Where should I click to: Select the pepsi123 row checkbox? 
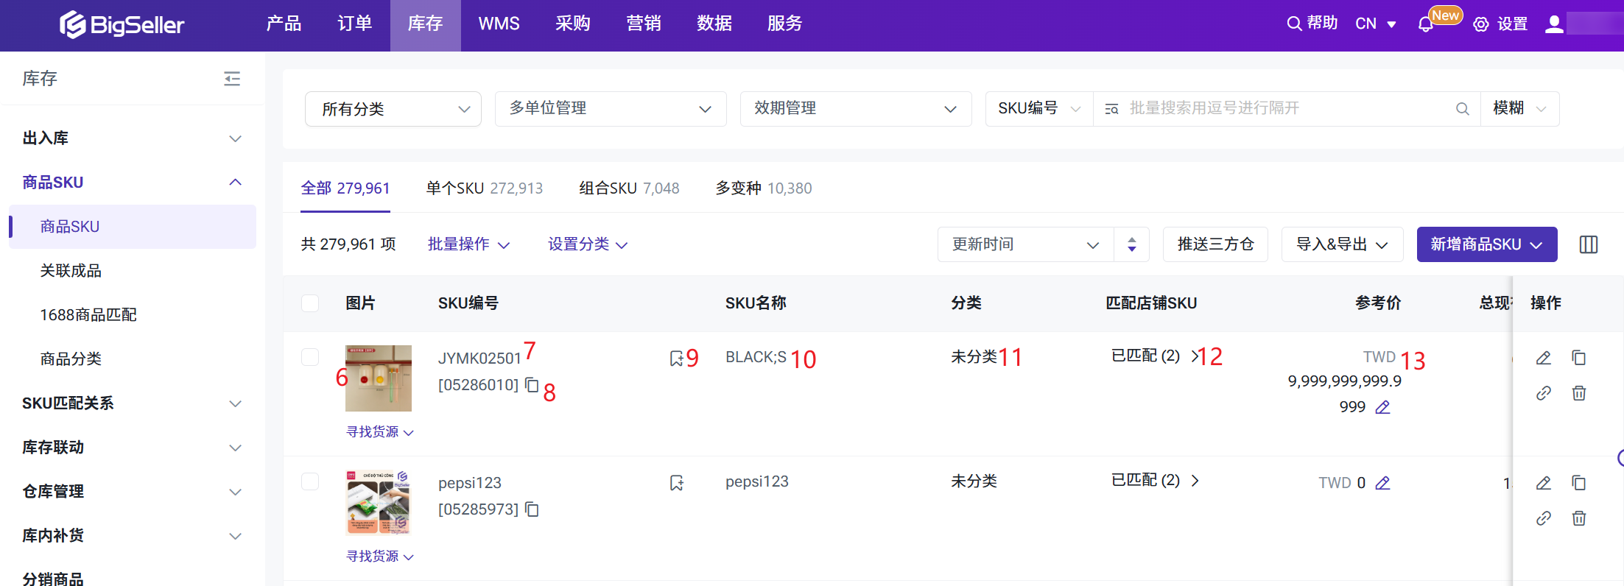pos(310,481)
